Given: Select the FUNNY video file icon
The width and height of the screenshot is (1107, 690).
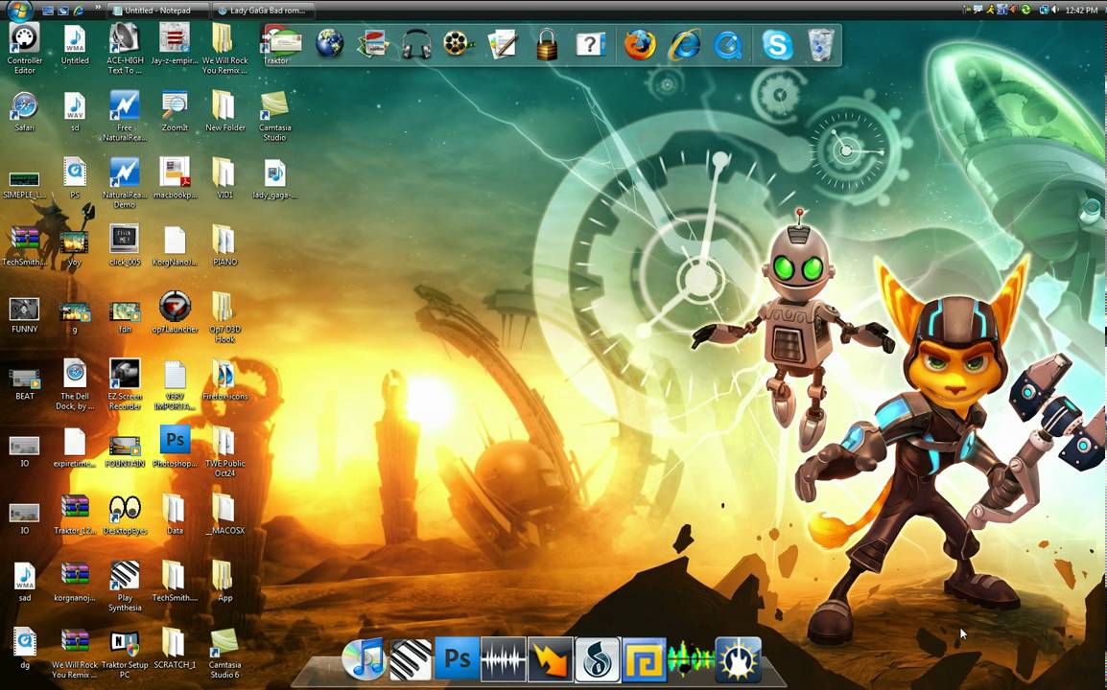Looking at the screenshot, I should 24,313.
